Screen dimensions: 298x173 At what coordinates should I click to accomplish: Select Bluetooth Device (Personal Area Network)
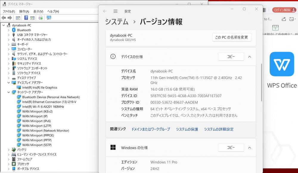point(51,97)
